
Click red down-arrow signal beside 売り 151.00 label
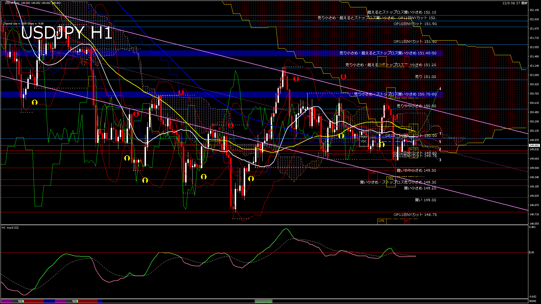coord(343,77)
